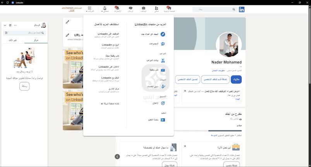Image resolution: width=311 pixels, height=167 pixels.
Task: Click browser back arrow in title bar
Action: point(3,3)
